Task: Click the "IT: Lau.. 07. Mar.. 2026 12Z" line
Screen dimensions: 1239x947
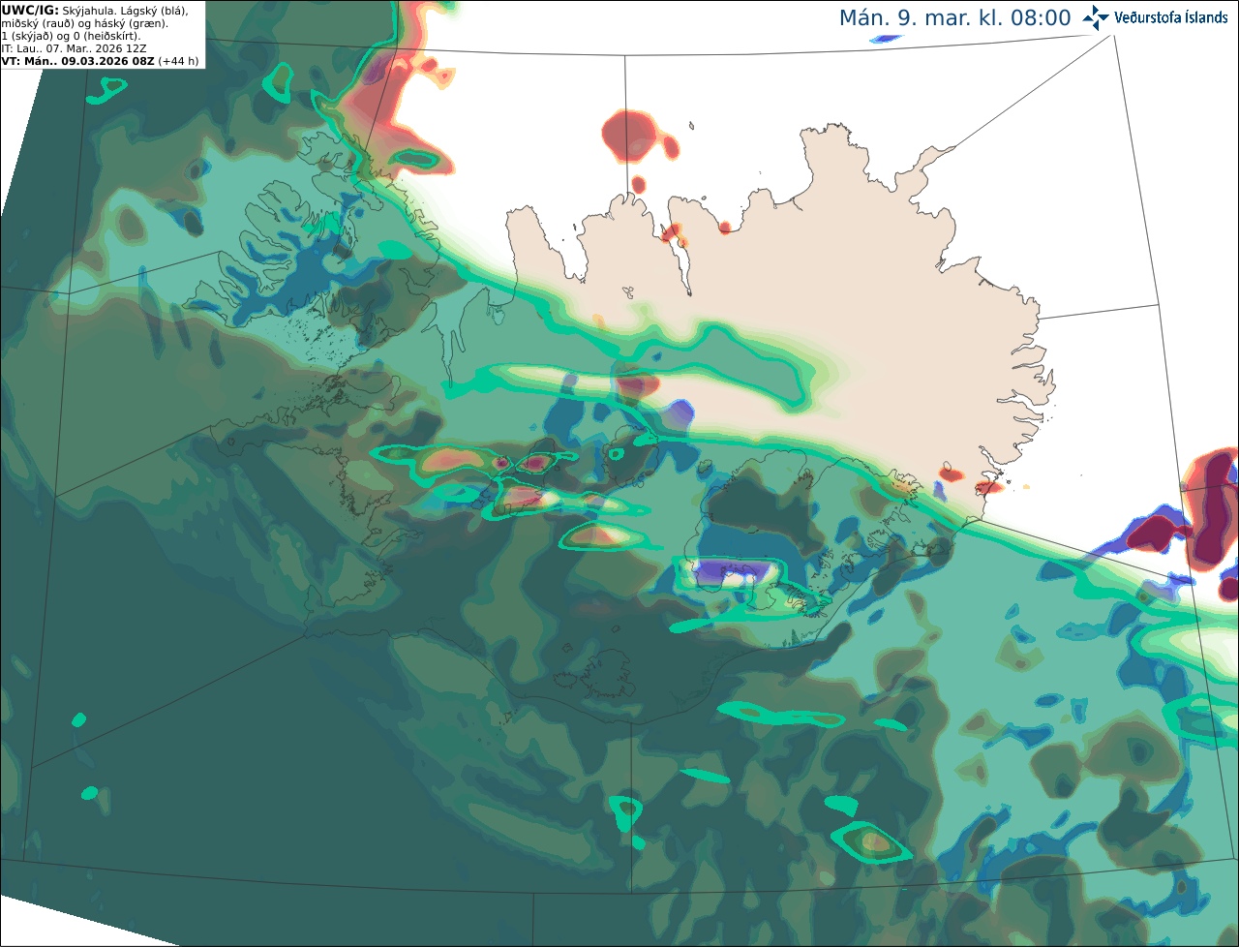Action: (75, 48)
